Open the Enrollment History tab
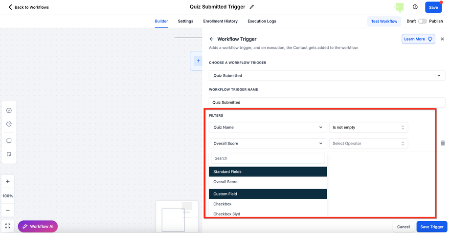Screen dimensions: 450x233 click(221, 21)
